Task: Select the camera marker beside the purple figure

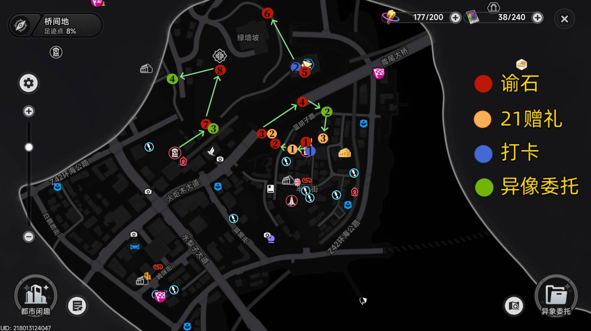Action: coord(267,235)
